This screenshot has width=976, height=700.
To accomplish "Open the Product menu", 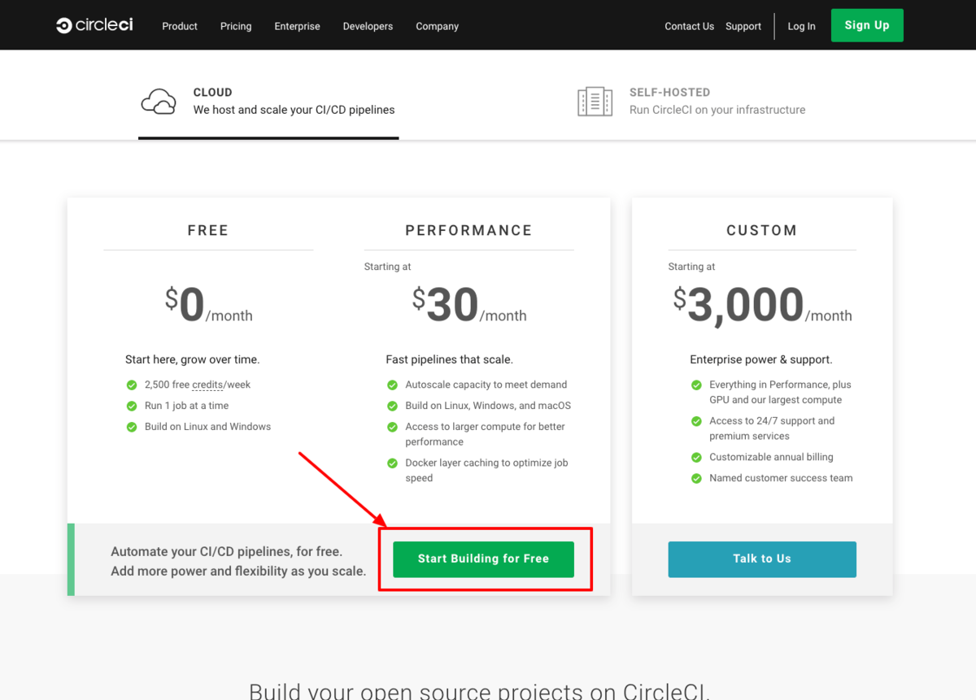I will pyautogui.click(x=180, y=26).
